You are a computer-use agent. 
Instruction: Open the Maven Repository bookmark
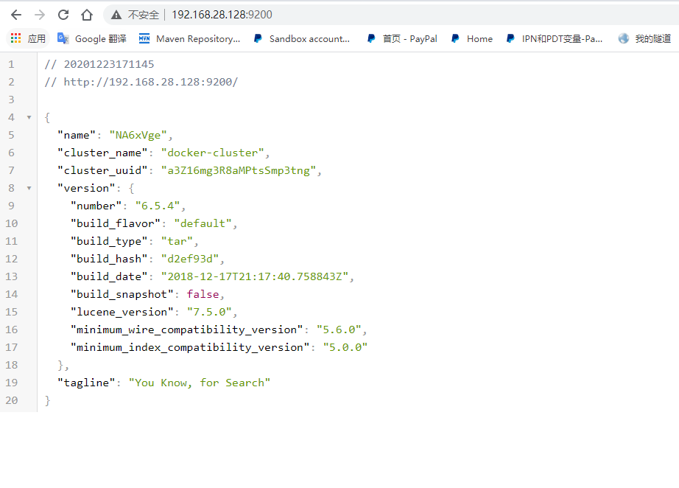[x=189, y=38]
